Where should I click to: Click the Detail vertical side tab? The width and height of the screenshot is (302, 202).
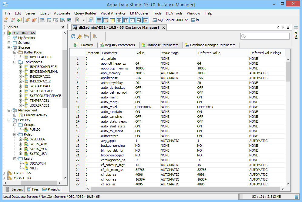click(296, 34)
